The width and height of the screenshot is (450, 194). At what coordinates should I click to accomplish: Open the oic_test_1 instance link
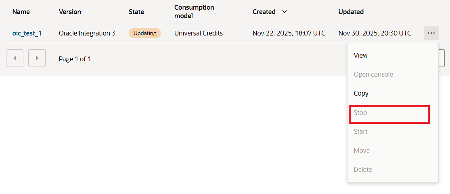(x=27, y=33)
